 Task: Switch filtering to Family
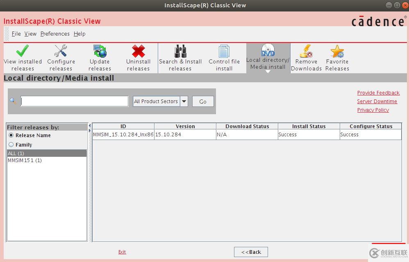click(x=11, y=144)
